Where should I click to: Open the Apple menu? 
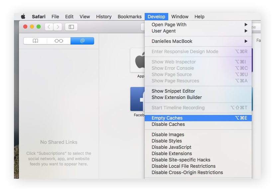pyautogui.click(x=23, y=16)
